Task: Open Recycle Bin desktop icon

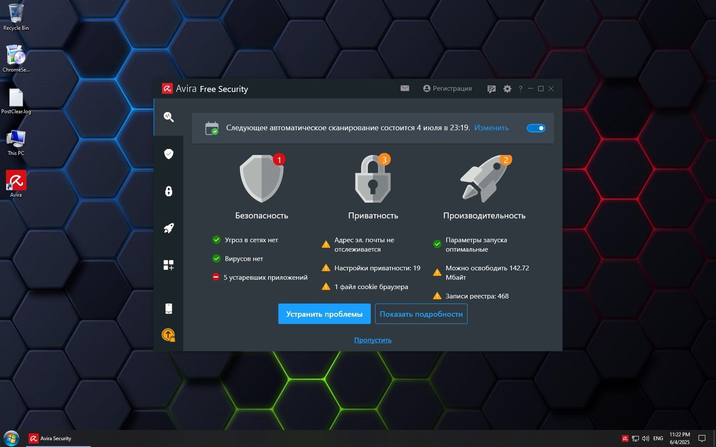Action: click(16, 17)
